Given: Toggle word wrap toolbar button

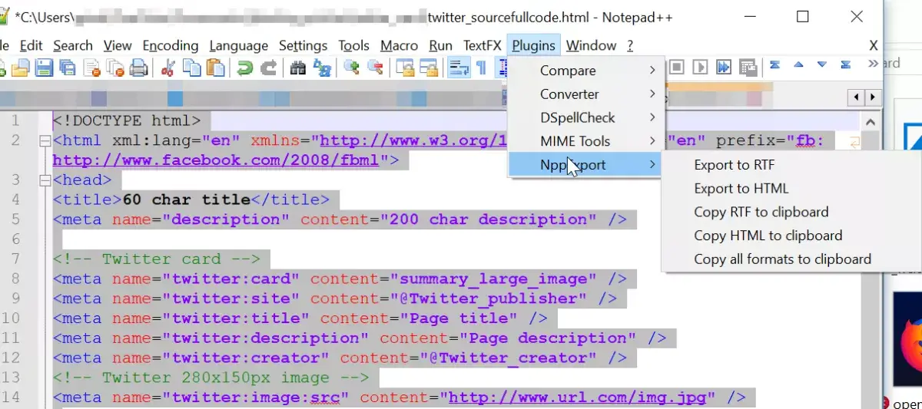Looking at the screenshot, I should pos(459,68).
